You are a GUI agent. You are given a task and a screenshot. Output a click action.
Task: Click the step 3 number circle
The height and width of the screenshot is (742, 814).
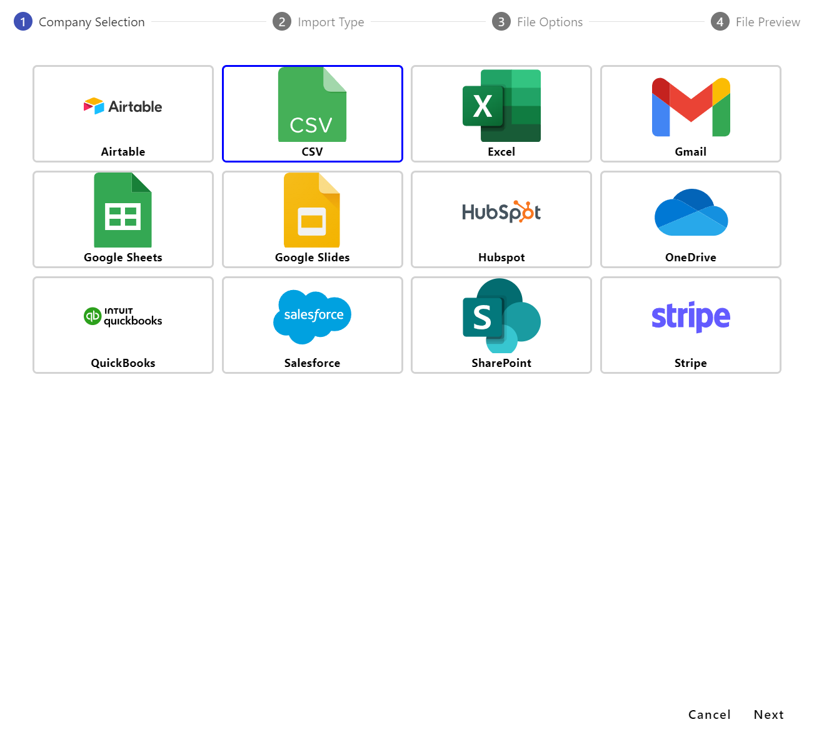(x=501, y=22)
